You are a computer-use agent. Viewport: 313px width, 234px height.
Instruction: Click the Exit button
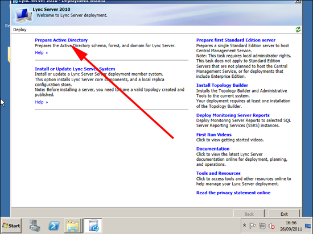284,214
